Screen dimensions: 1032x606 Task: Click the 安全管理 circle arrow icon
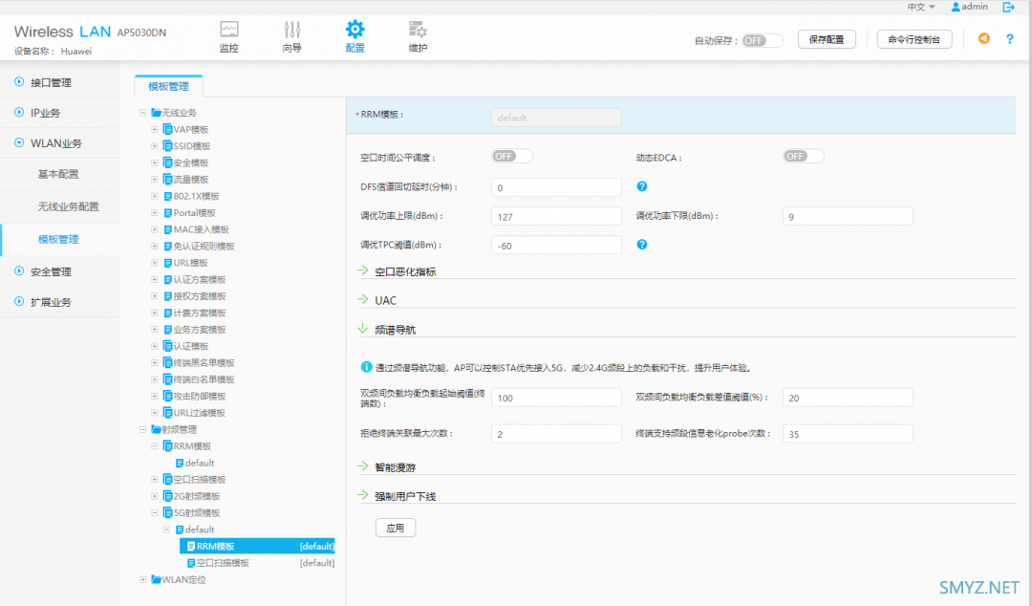tap(19, 271)
